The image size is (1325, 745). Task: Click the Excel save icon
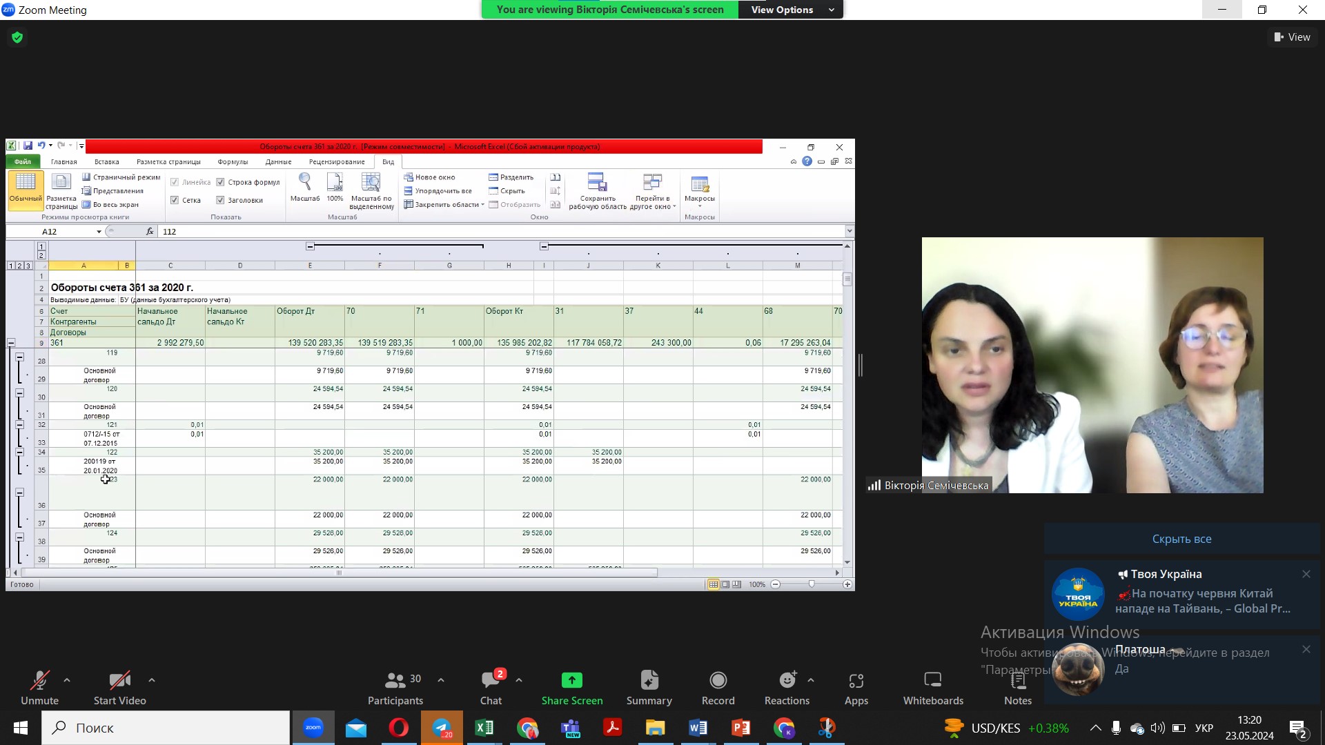(28, 146)
